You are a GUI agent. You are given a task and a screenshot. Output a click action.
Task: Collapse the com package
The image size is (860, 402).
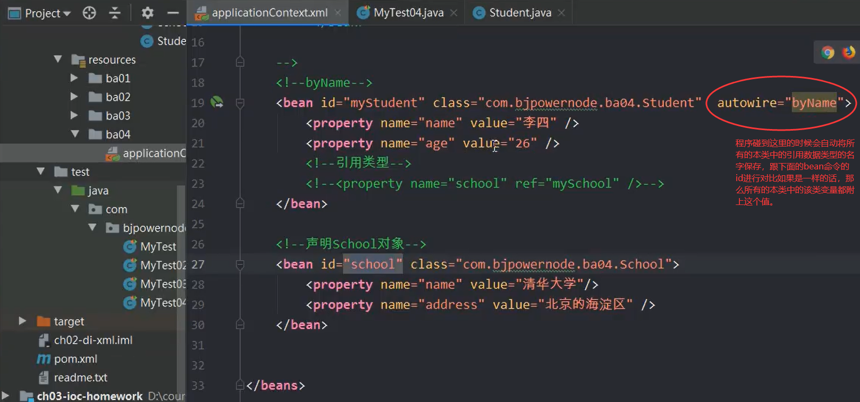coord(75,209)
